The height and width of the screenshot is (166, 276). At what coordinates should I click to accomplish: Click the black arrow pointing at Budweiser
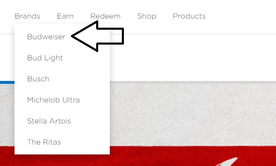click(x=98, y=36)
